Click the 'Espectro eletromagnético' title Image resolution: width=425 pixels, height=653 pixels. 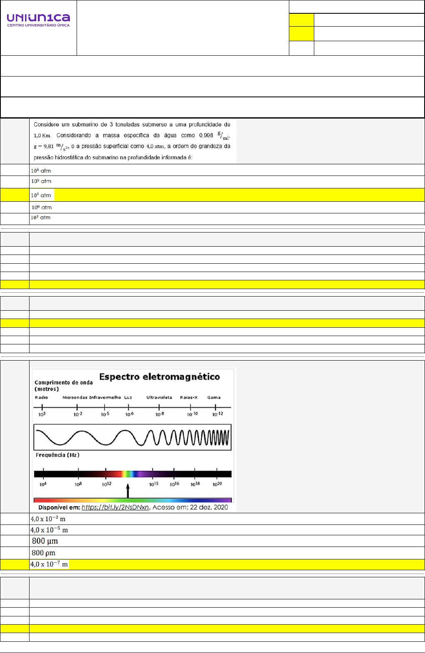tap(159, 377)
